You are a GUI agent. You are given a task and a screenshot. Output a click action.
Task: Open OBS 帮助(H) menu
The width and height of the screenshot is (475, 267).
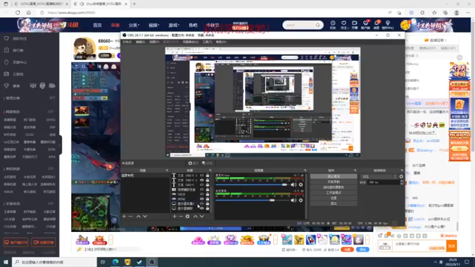221,42
